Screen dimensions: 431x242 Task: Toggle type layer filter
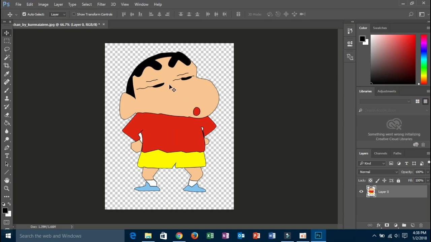click(x=406, y=163)
